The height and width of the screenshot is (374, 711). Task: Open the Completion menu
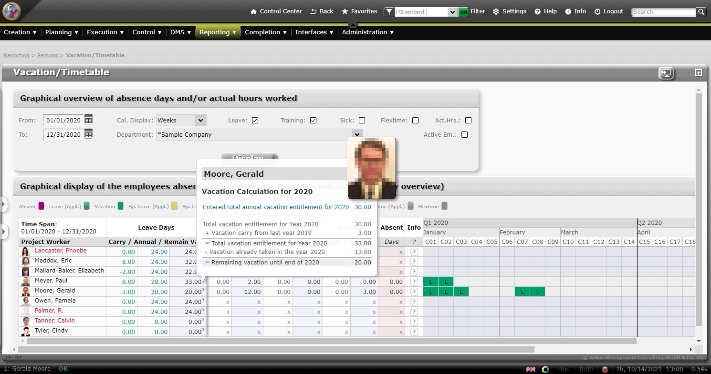pos(266,32)
